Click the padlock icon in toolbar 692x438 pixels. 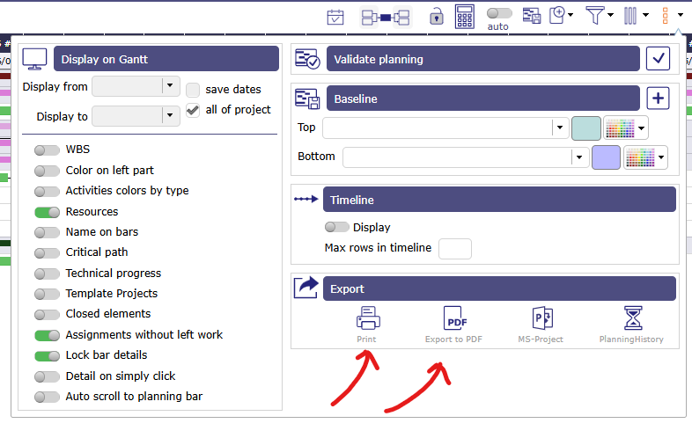click(436, 16)
